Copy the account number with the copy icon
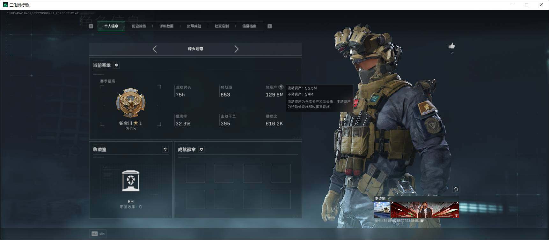This screenshot has height=240, width=549. click(422, 221)
